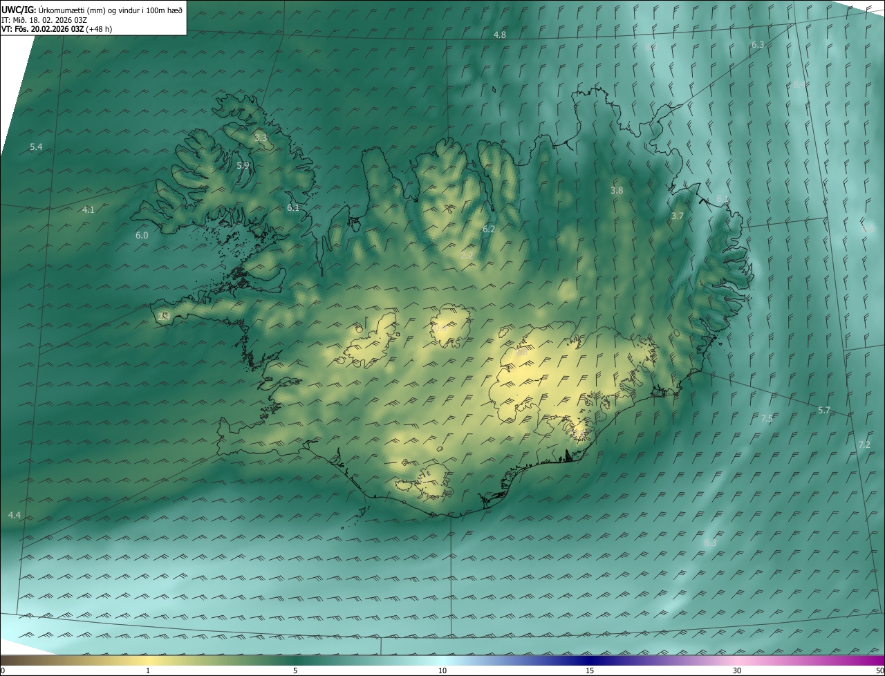Click the color scale tick label 15
Viewport: 885px width, 676px height.
point(590,670)
